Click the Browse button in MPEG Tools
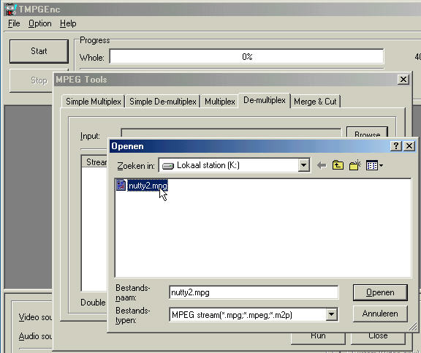Image resolution: width=421 pixels, height=353 pixels. (367, 132)
